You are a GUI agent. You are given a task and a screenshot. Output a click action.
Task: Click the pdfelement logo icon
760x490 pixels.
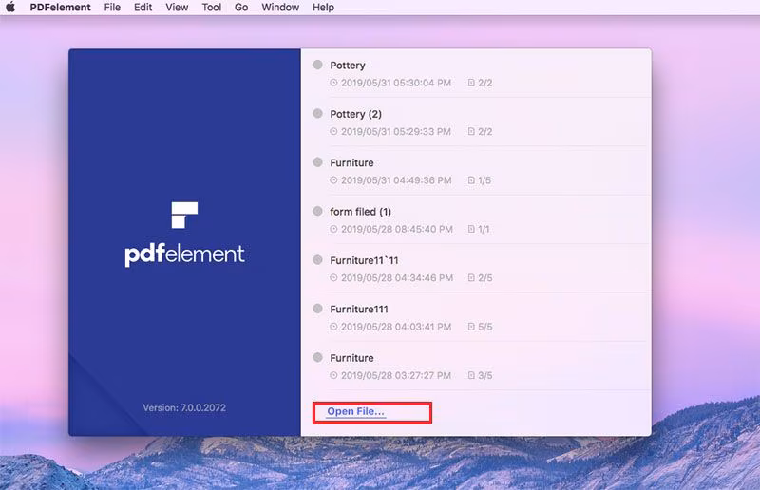pyautogui.click(x=184, y=216)
